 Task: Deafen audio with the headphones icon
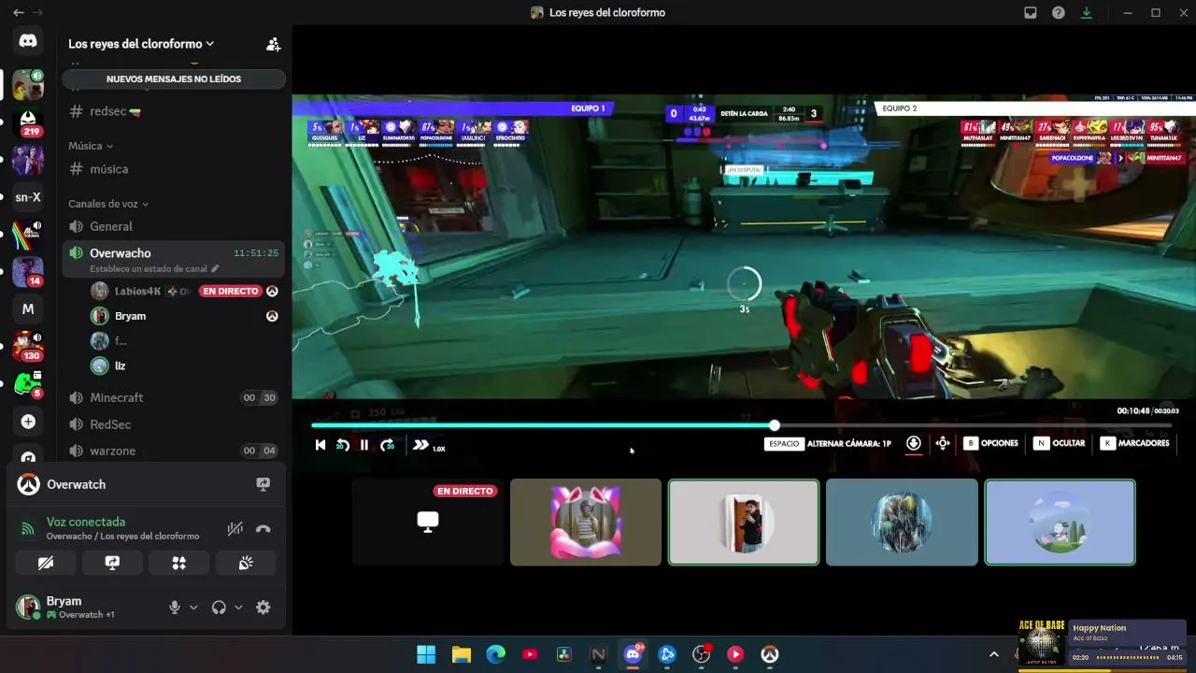coord(219,608)
